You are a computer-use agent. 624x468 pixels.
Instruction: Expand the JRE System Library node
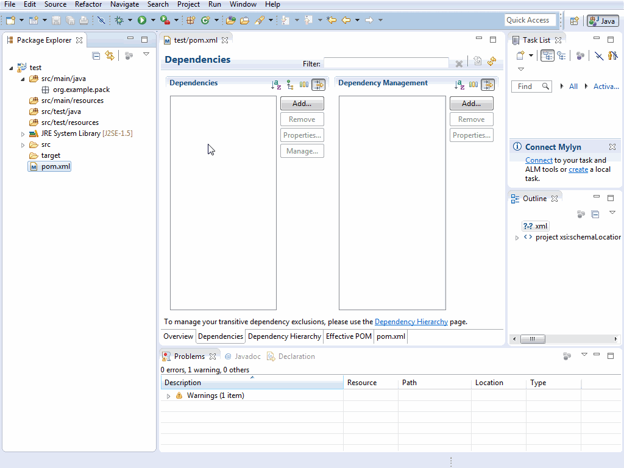click(x=23, y=133)
